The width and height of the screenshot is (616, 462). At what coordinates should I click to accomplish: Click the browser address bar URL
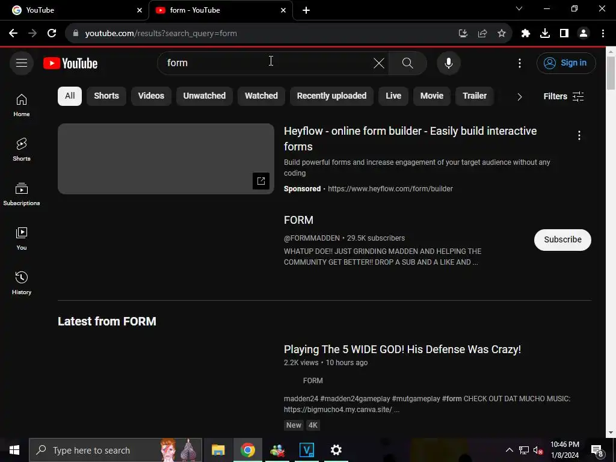(x=161, y=34)
